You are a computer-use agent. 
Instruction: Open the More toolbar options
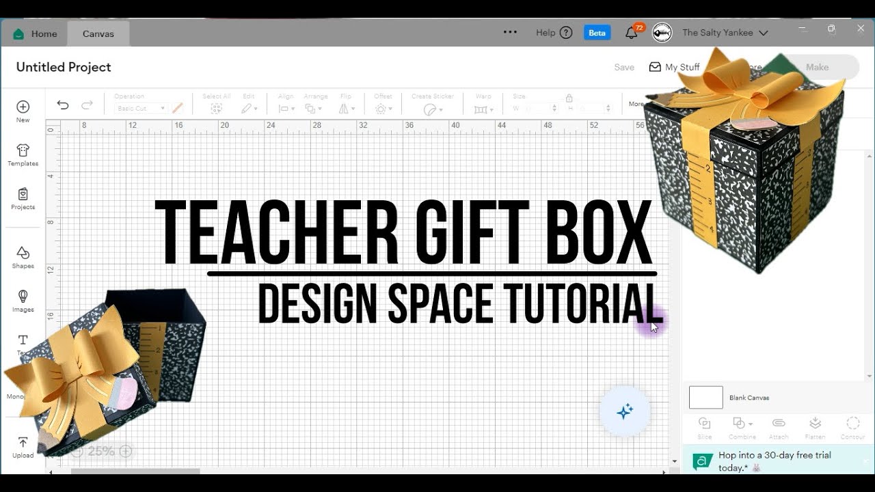pyautogui.click(x=636, y=104)
